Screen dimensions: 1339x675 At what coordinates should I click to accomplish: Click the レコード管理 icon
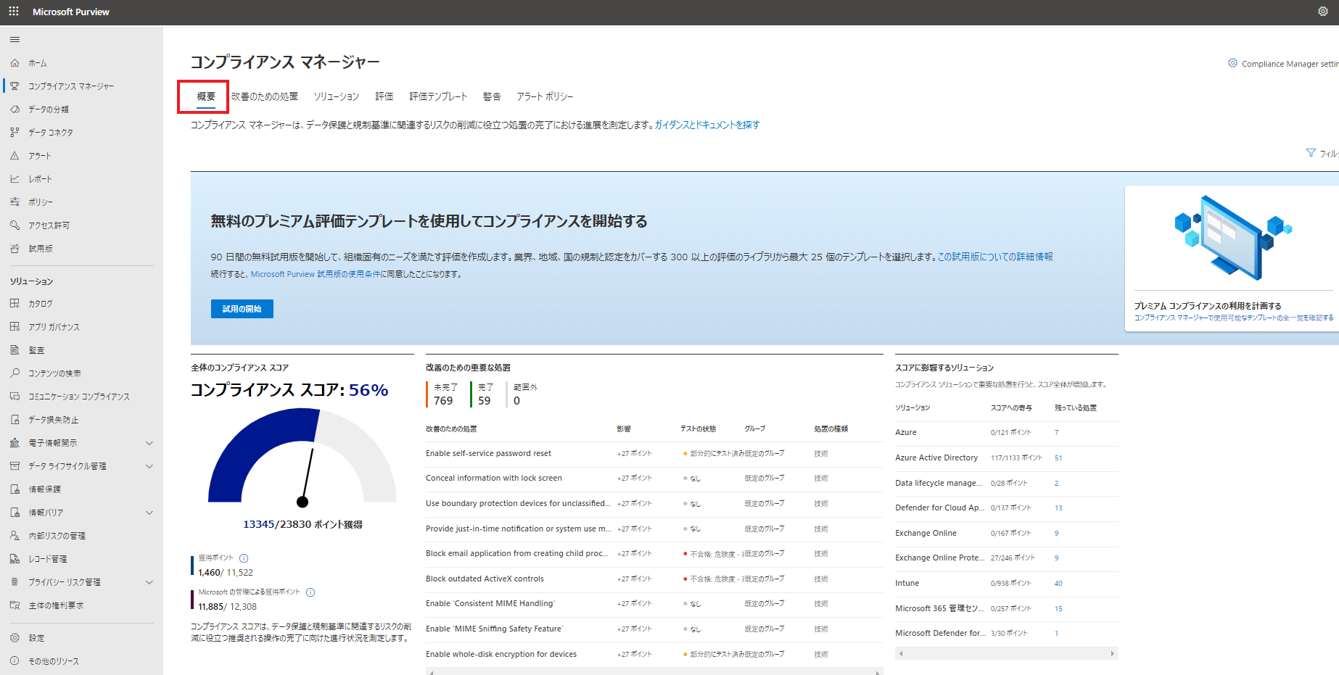pyautogui.click(x=15, y=559)
